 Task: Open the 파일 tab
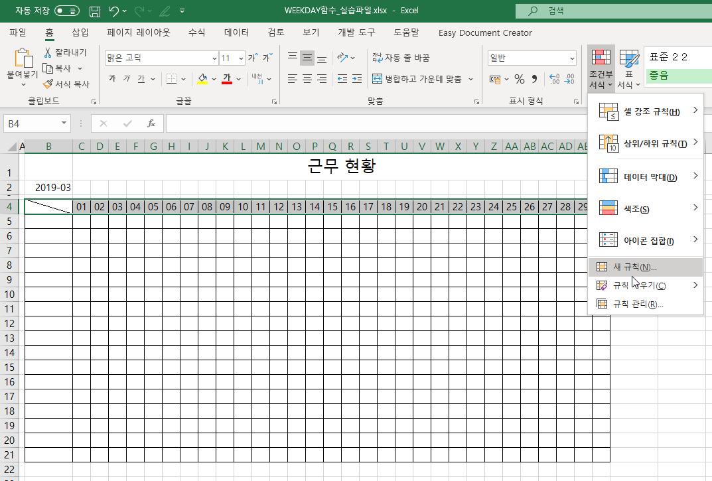pyautogui.click(x=18, y=33)
